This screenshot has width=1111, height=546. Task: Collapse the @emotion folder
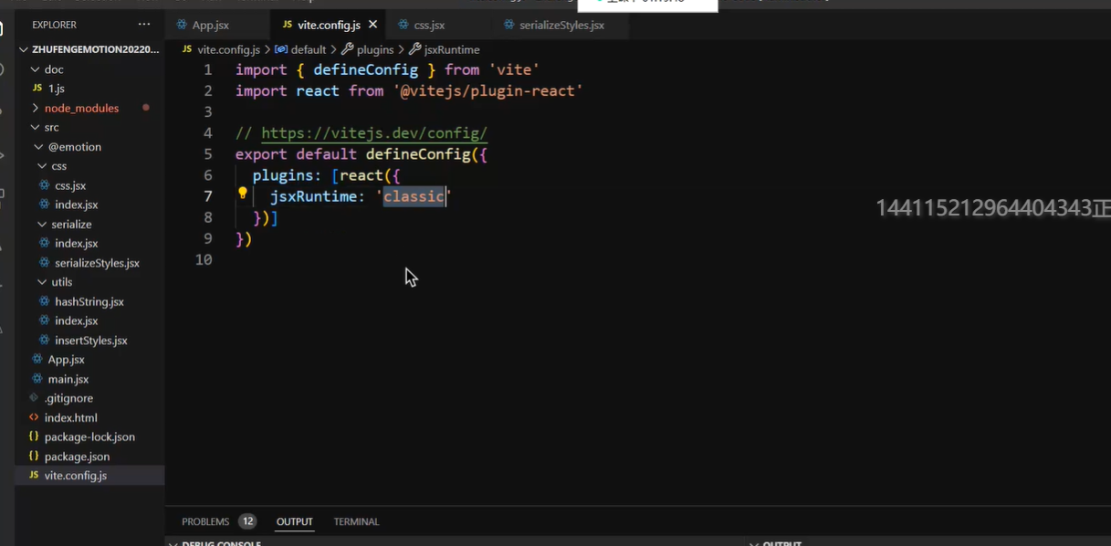pos(38,147)
